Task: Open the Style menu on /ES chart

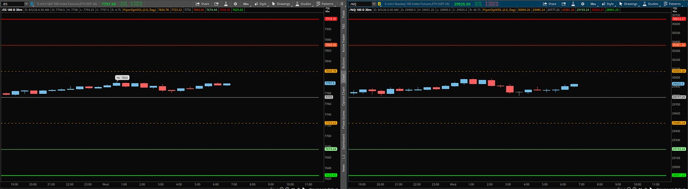Action: (261, 4)
